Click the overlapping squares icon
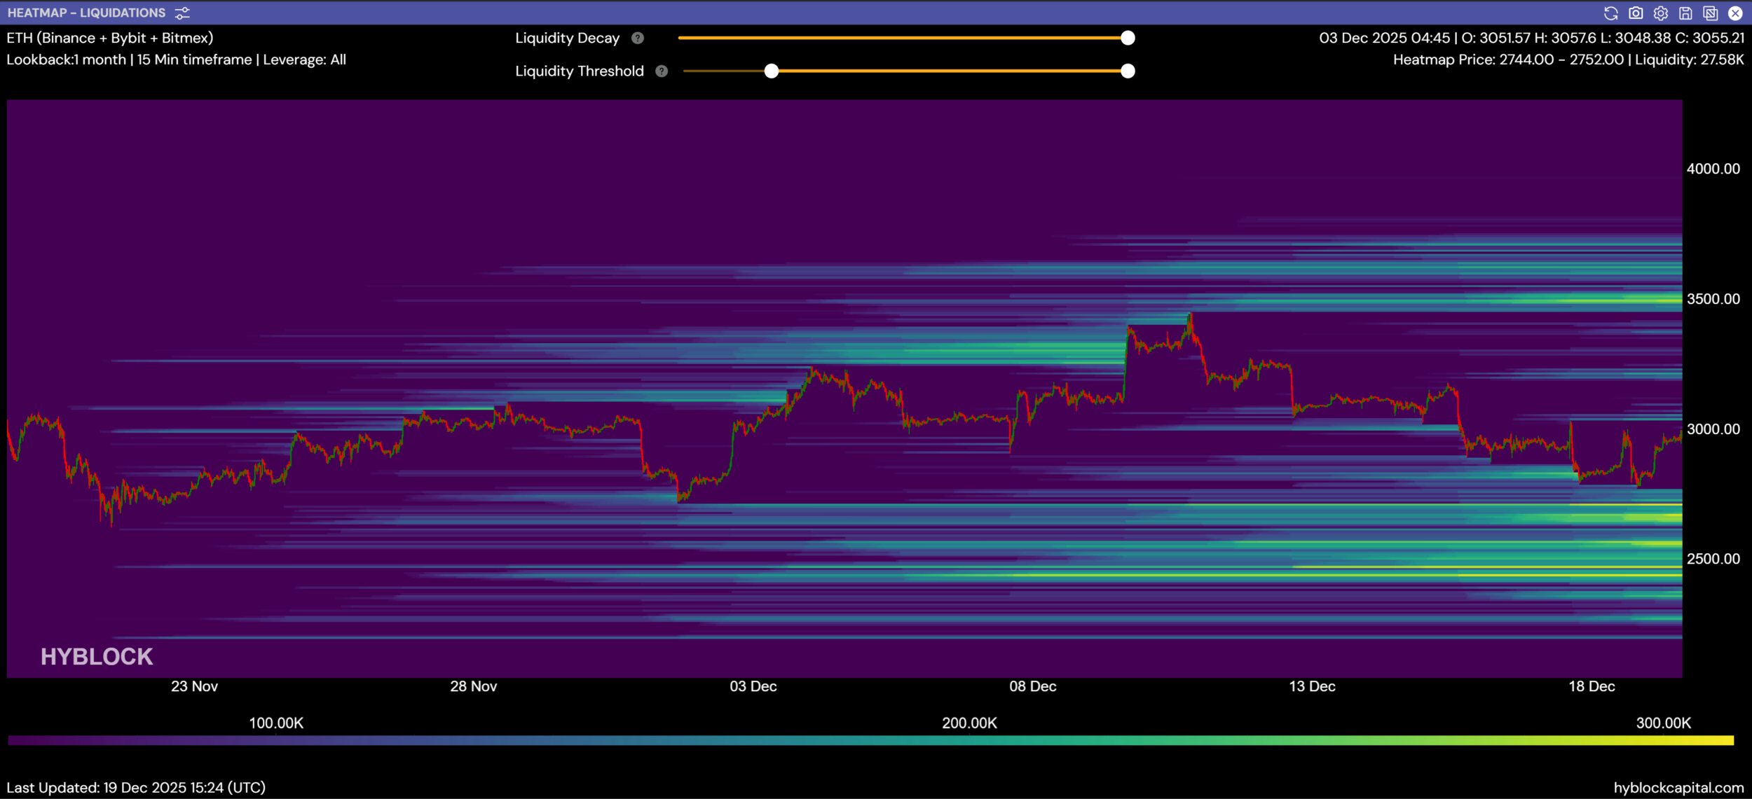Viewport: 1752px width, 799px height. click(1710, 13)
